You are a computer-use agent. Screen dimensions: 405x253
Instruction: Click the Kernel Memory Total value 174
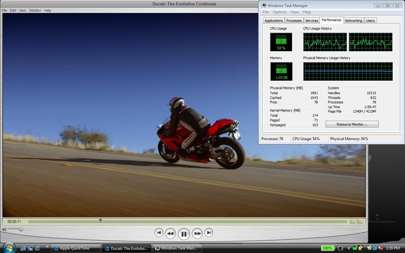(x=315, y=116)
